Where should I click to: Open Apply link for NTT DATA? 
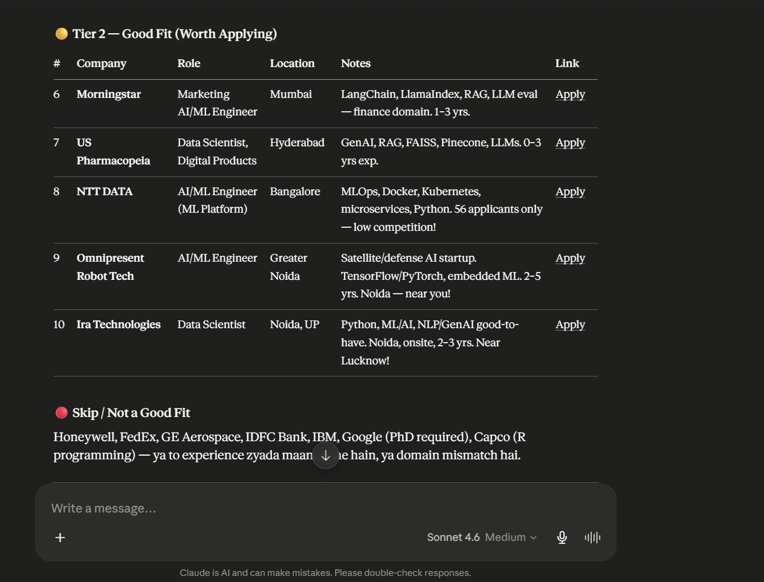pyautogui.click(x=570, y=192)
